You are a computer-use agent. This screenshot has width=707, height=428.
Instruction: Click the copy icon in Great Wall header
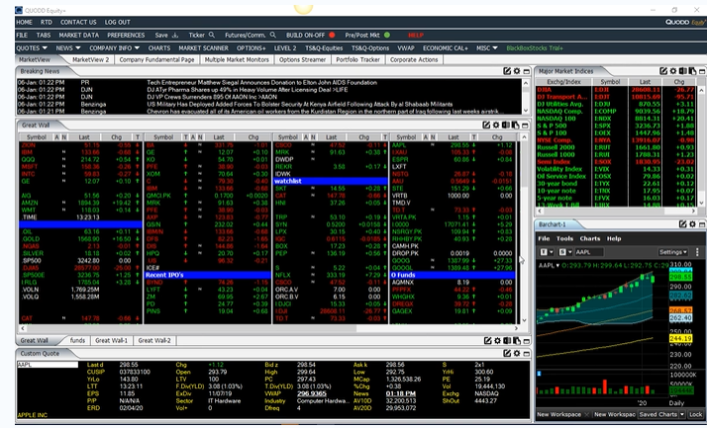click(x=515, y=126)
